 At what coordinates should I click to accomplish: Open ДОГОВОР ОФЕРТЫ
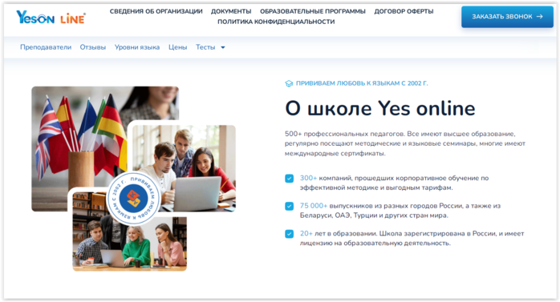click(x=404, y=11)
